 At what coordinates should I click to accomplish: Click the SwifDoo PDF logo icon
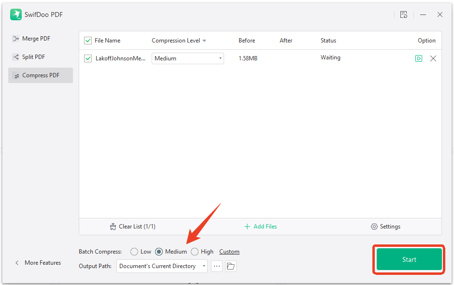[x=15, y=14]
